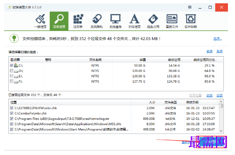Open the 重复文件 duplicate files icon
Viewport: 235px width, 155px height.
172,21
